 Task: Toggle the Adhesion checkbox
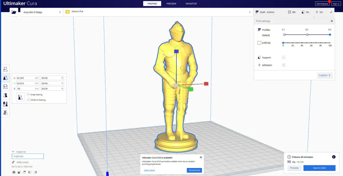coord(284,65)
